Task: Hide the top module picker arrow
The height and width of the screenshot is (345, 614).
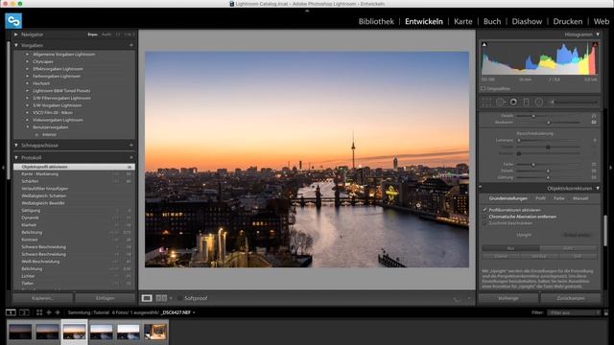Action: 307,11
